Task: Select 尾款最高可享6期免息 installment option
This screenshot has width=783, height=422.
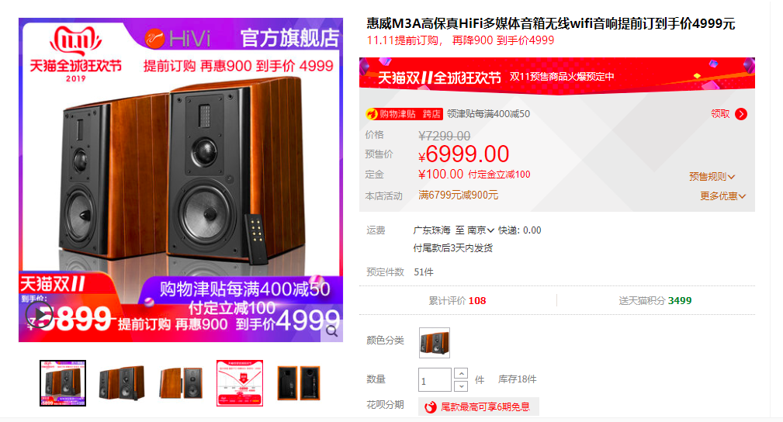Action: (x=478, y=407)
